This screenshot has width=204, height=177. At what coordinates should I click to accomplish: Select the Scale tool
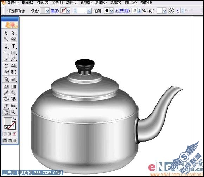pyautogui.click(x=13, y=66)
